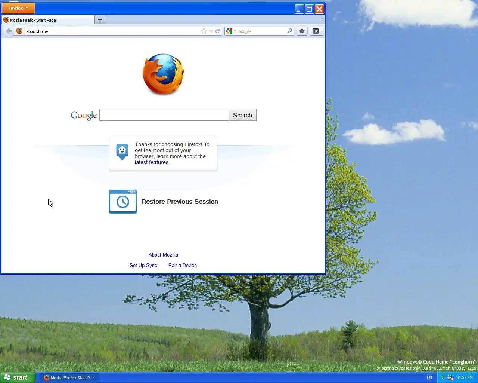Click the Search button
This screenshot has height=383, width=478.
(x=242, y=115)
